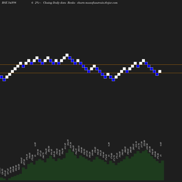
Task: Click the "142.20" price label
Action: [x=19, y=167]
